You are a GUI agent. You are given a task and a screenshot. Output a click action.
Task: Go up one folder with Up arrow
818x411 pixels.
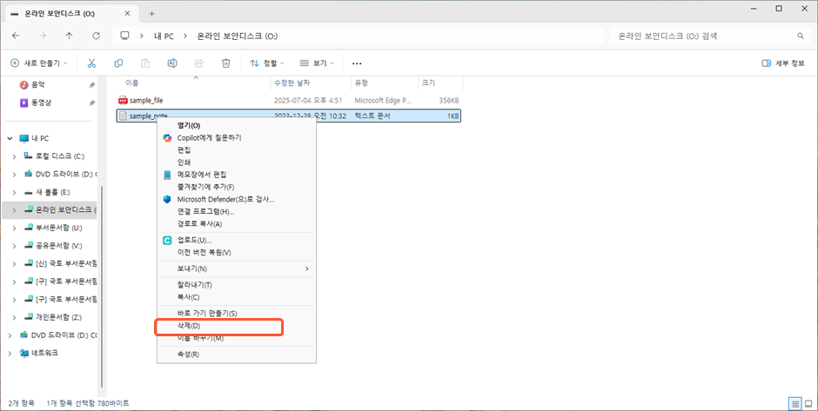point(70,36)
